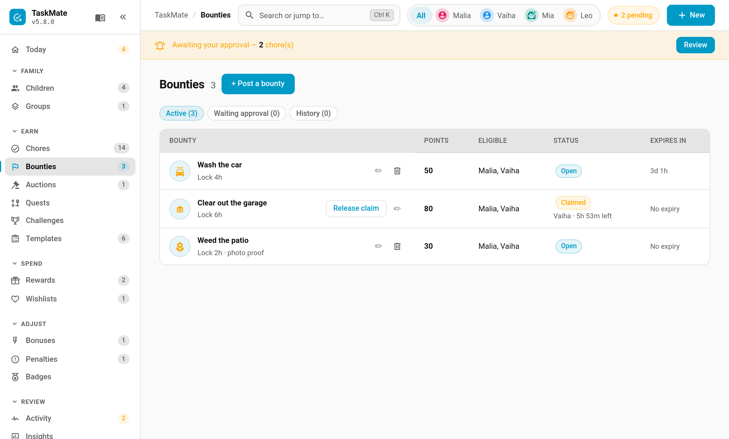Select the All children filter

point(421,15)
